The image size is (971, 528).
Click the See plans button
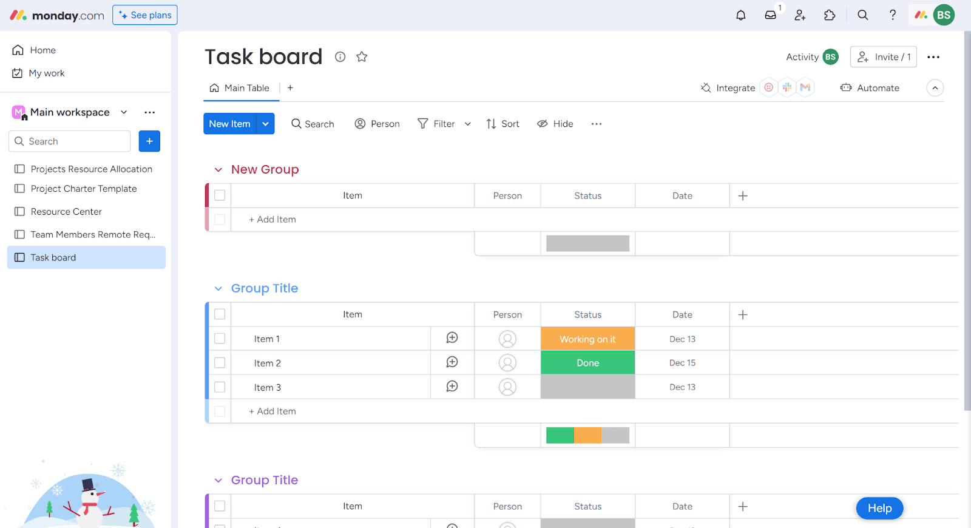tap(145, 15)
